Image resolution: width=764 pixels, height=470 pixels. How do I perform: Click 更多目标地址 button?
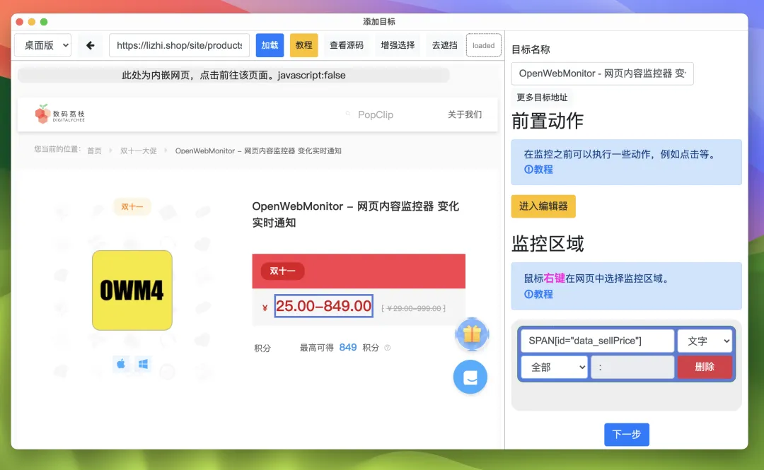coord(542,98)
